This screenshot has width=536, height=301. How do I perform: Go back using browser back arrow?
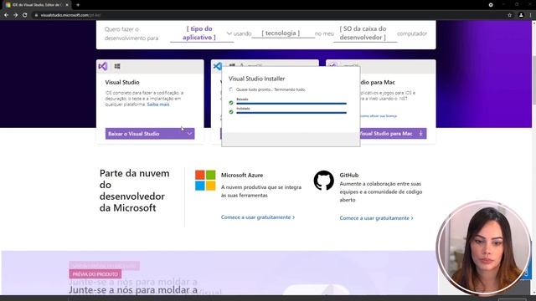coord(6,15)
